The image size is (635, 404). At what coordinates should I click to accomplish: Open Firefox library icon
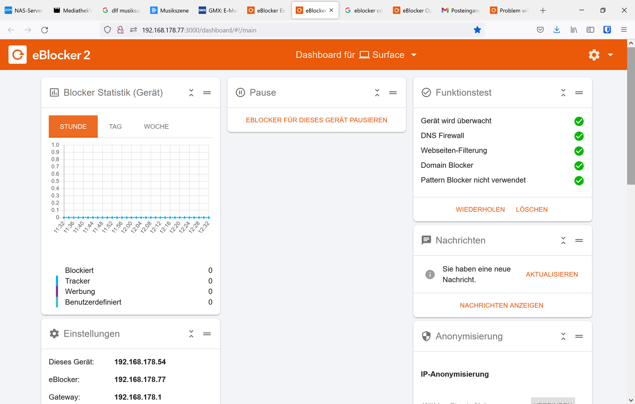(x=574, y=30)
